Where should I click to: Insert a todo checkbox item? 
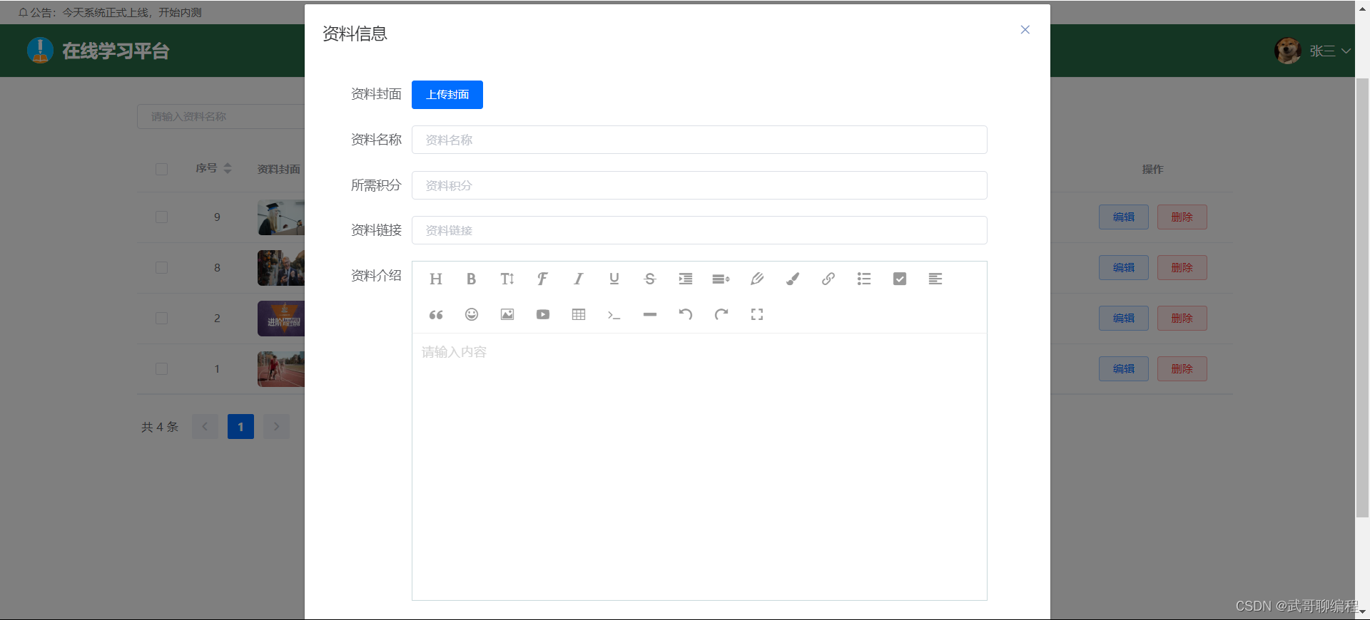[x=900, y=279]
